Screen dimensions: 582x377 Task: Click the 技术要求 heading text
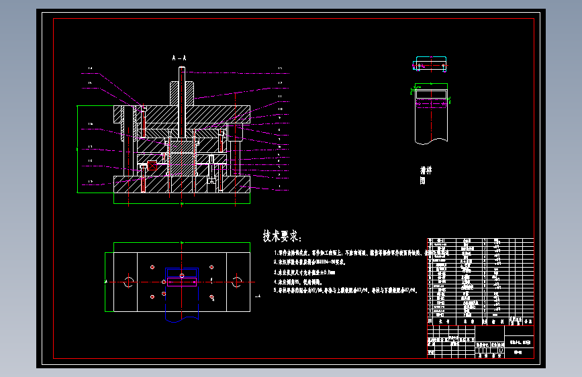[x=282, y=236]
